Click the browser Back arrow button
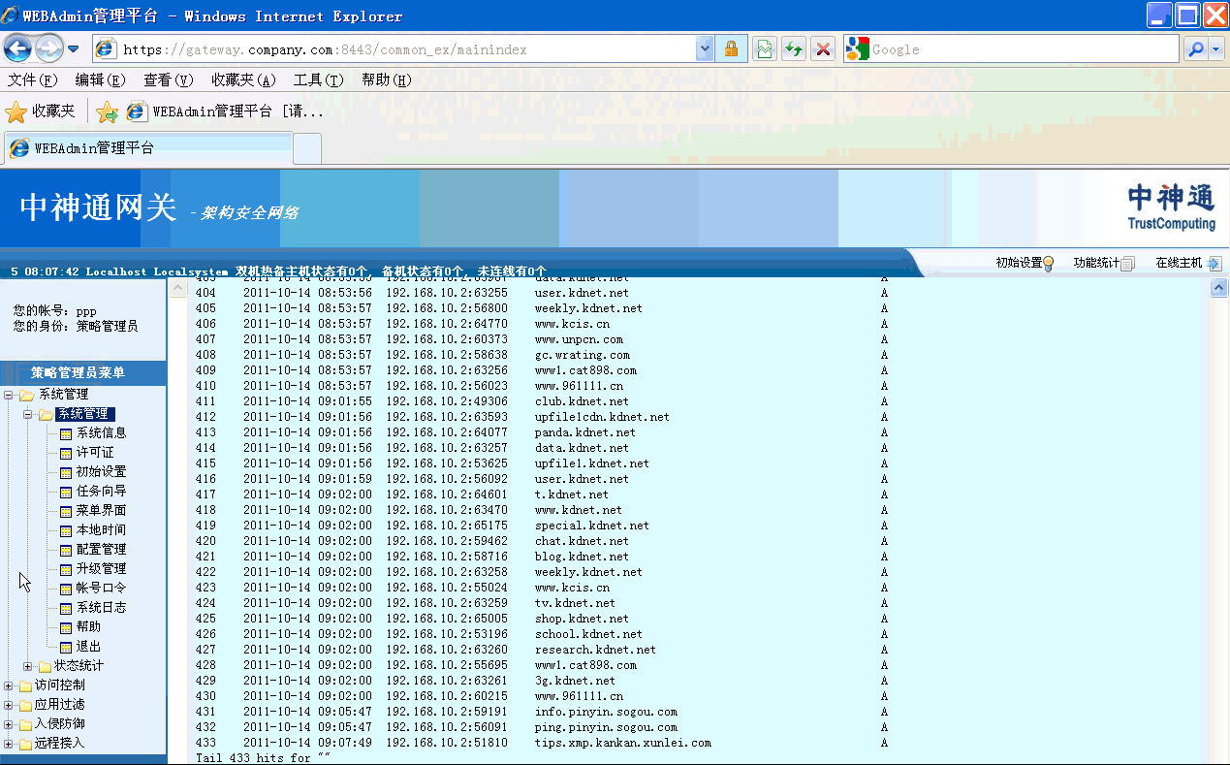 18,48
